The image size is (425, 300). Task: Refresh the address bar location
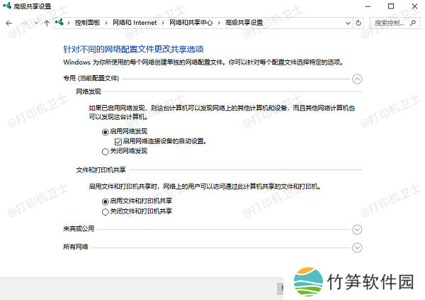[x=359, y=23]
